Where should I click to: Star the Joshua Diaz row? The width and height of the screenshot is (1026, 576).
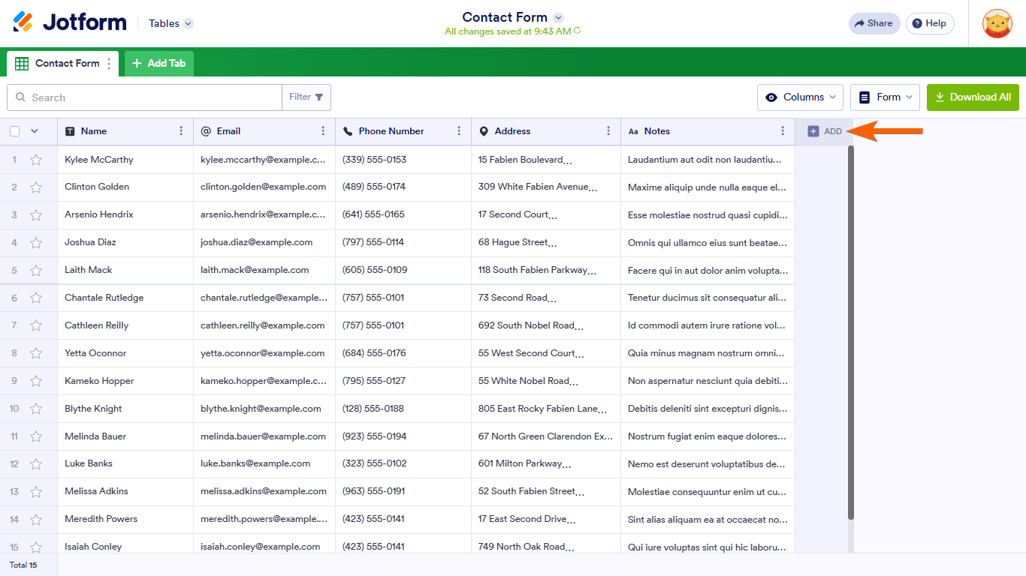coord(36,243)
